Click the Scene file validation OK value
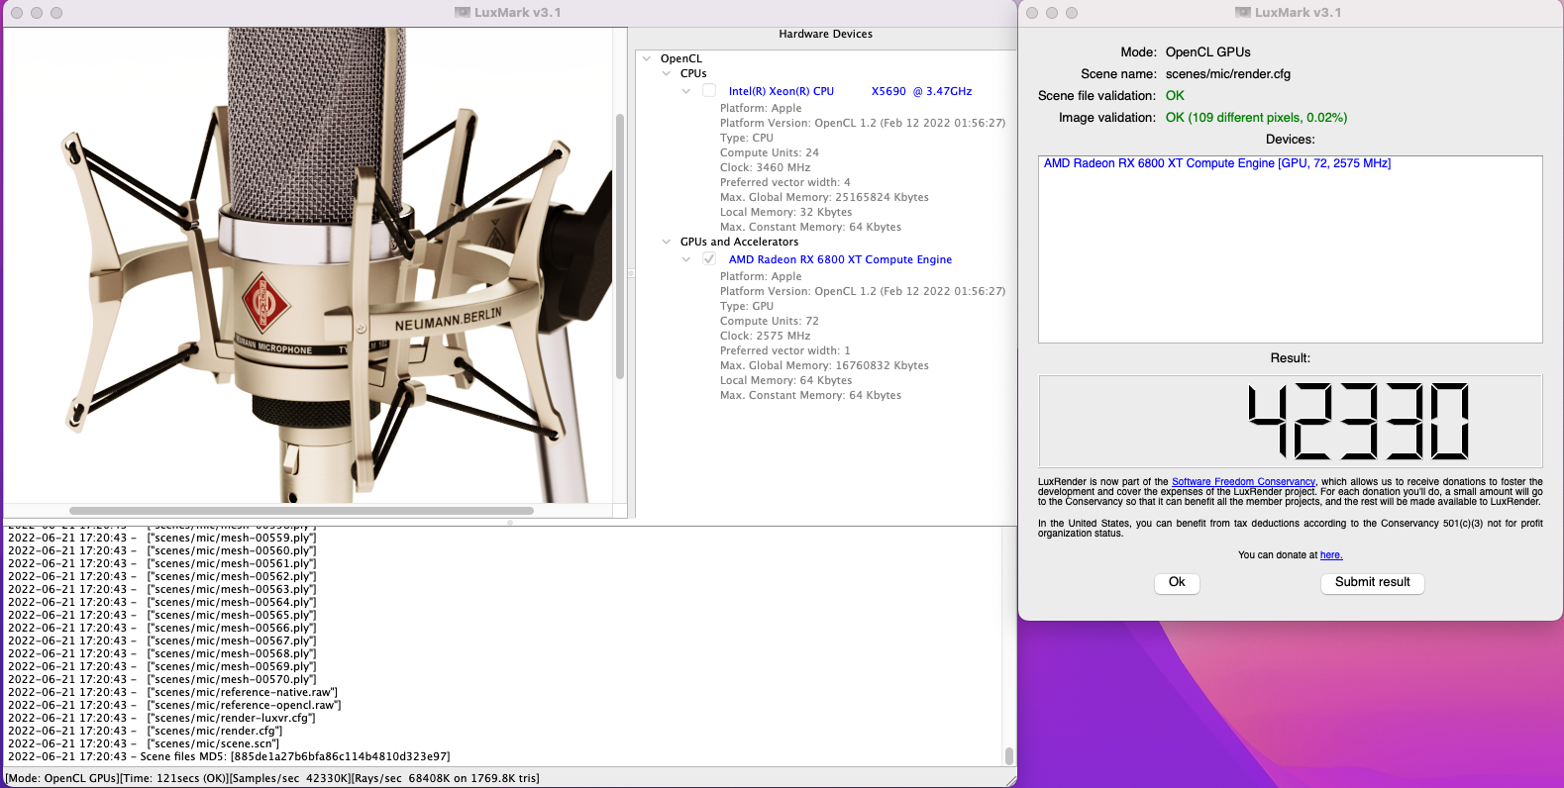 1175,95
